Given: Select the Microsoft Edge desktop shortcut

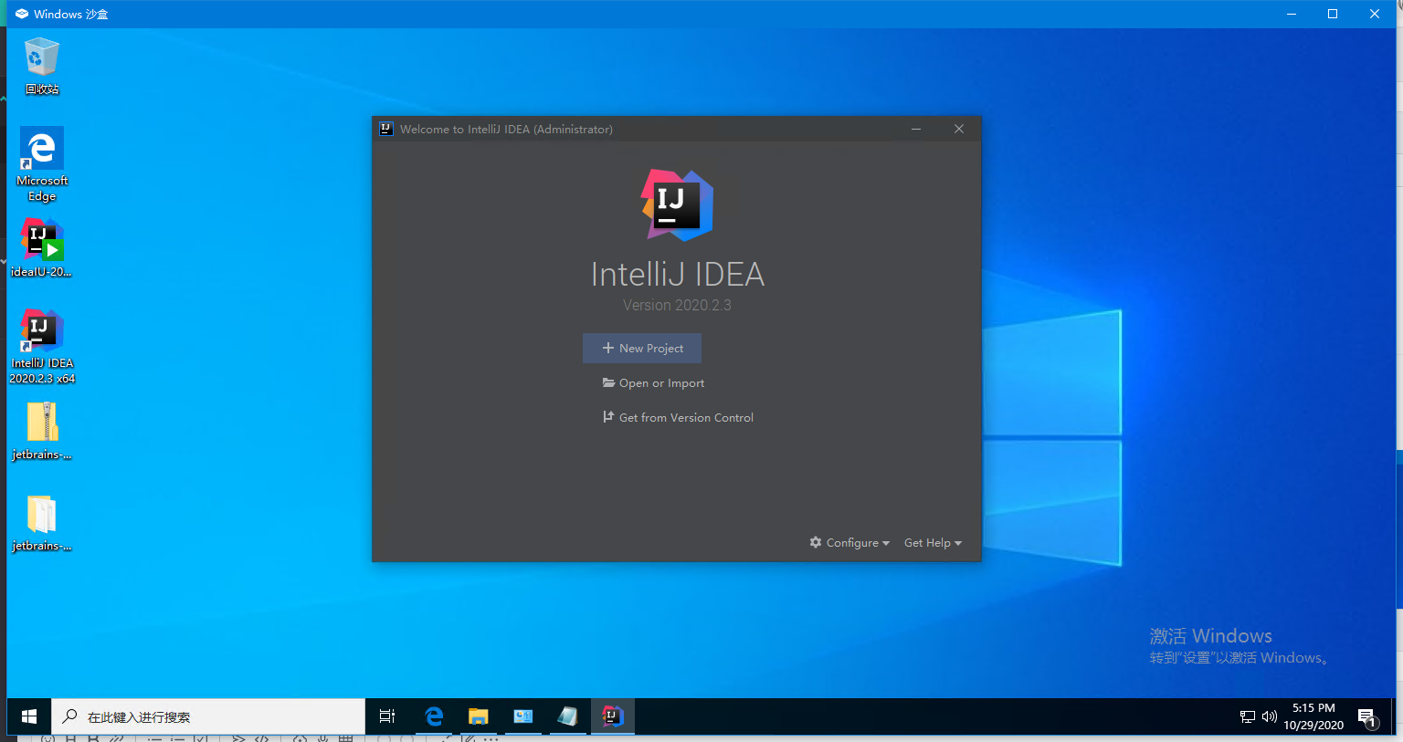Looking at the screenshot, I should pos(42,164).
